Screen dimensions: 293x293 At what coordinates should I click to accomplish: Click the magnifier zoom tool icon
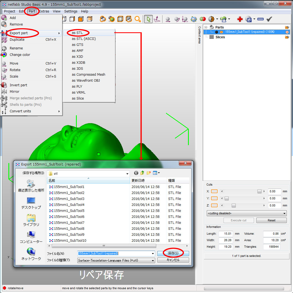[x=138, y=19]
